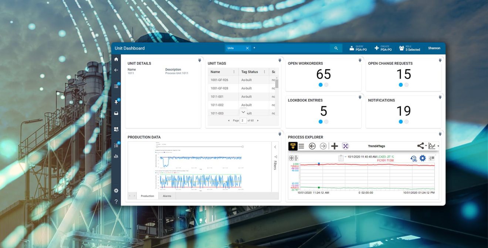Open Name column options menu

point(234,72)
